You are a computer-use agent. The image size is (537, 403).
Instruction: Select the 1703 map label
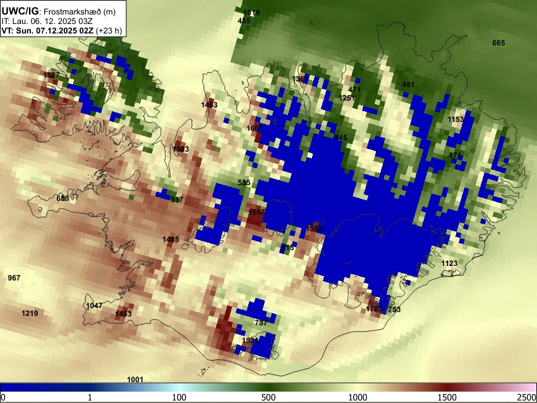tap(373, 309)
